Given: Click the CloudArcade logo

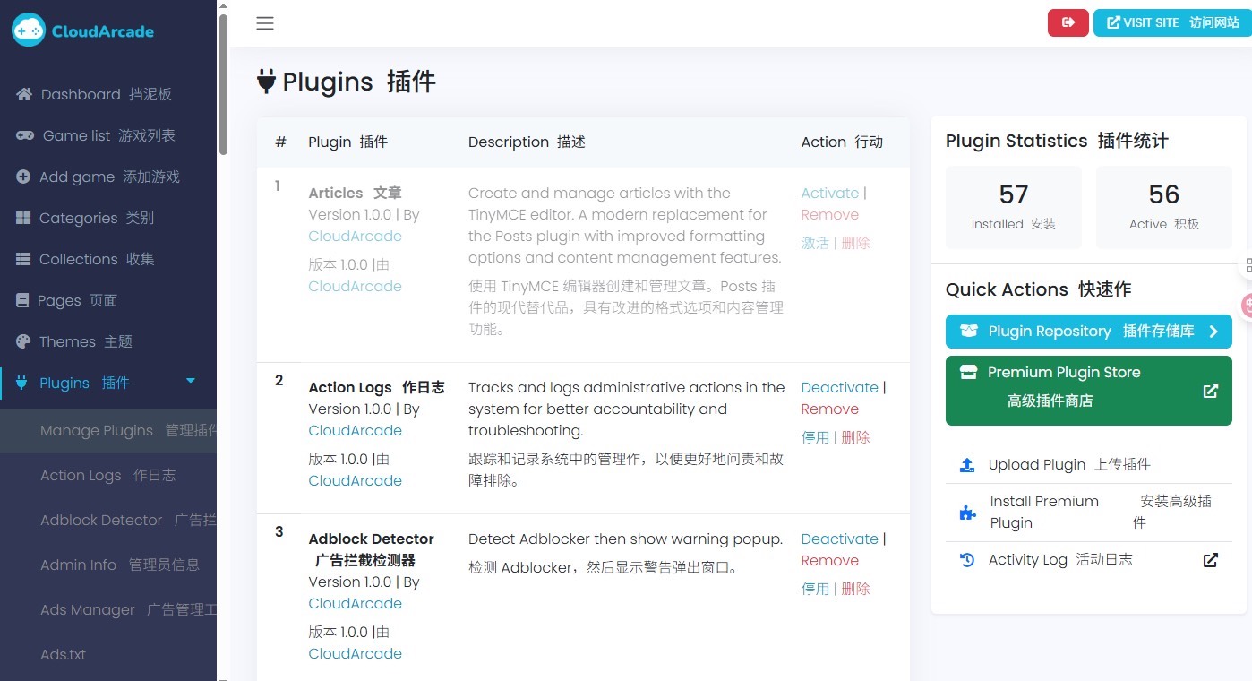Looking at the screenshot, I should [82, 31].
